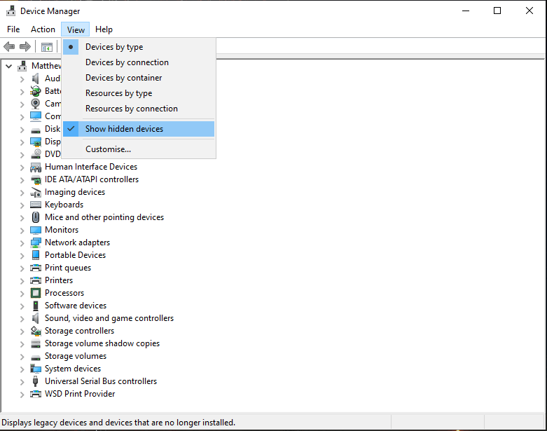Close the open View menu
Viewport: 547px width, 431px height.
76,29
